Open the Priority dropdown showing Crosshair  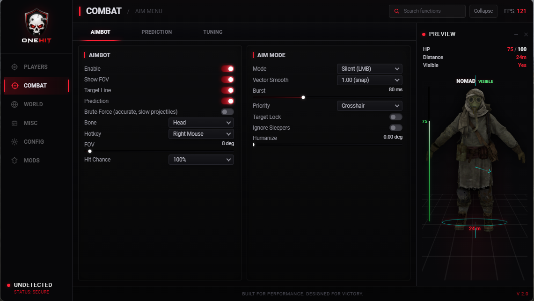click(x=370, y=106)
